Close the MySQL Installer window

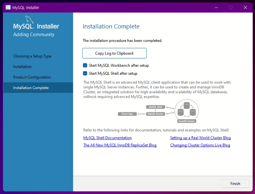[245, 8]
